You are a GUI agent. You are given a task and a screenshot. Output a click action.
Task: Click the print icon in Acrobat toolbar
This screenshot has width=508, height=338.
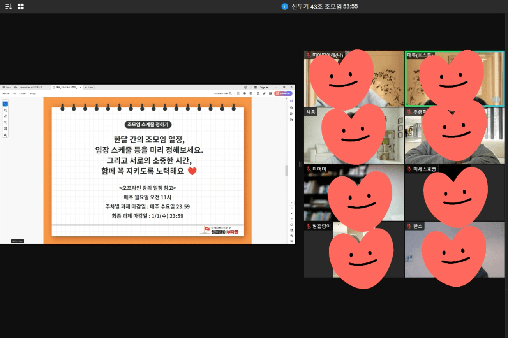click(x=250, y=93)
